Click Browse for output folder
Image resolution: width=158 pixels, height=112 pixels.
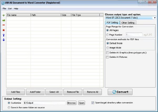point(72,103)
